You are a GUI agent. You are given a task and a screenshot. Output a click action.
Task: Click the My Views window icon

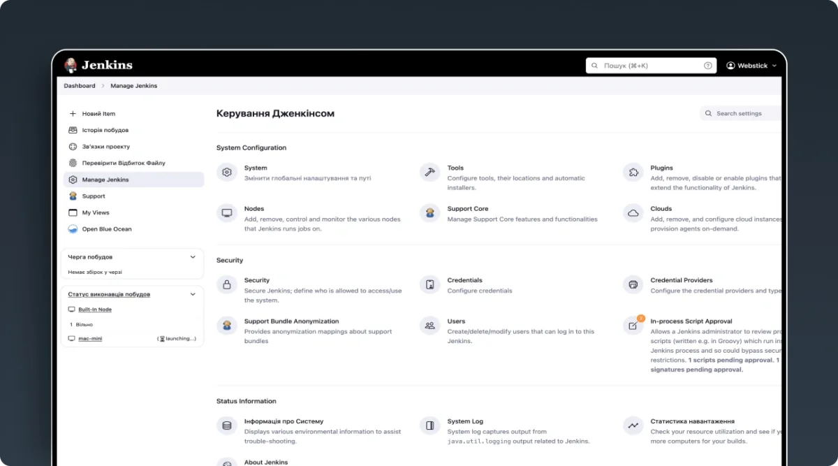(x=73, y=212)
